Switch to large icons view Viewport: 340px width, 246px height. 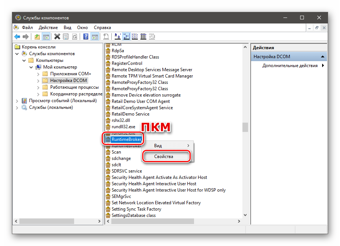[x=117, y=37]
